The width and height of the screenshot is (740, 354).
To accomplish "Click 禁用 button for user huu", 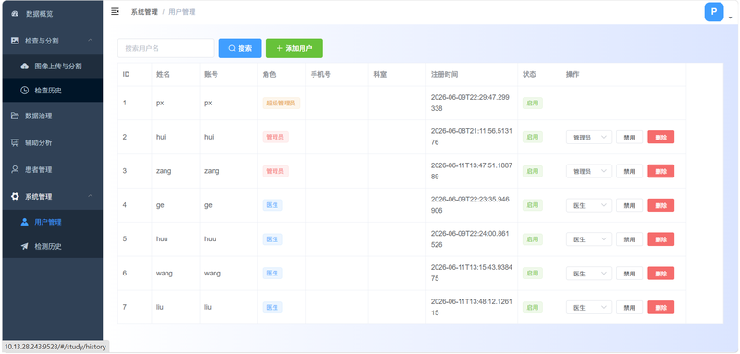I will pyautogui.click(x=630, y=239).
